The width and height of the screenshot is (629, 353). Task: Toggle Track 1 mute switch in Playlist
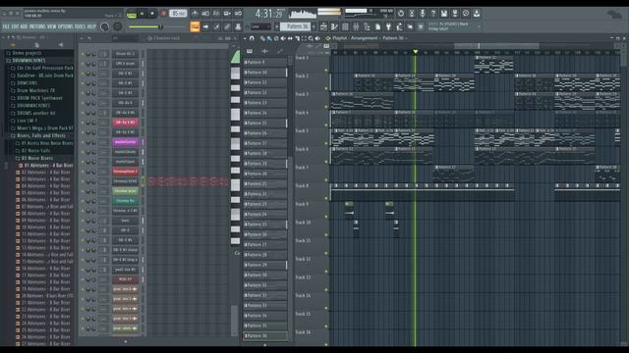pos(326,70)
